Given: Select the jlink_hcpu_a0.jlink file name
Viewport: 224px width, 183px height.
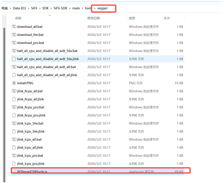Looking at the screenshot, I should [30, 99].
